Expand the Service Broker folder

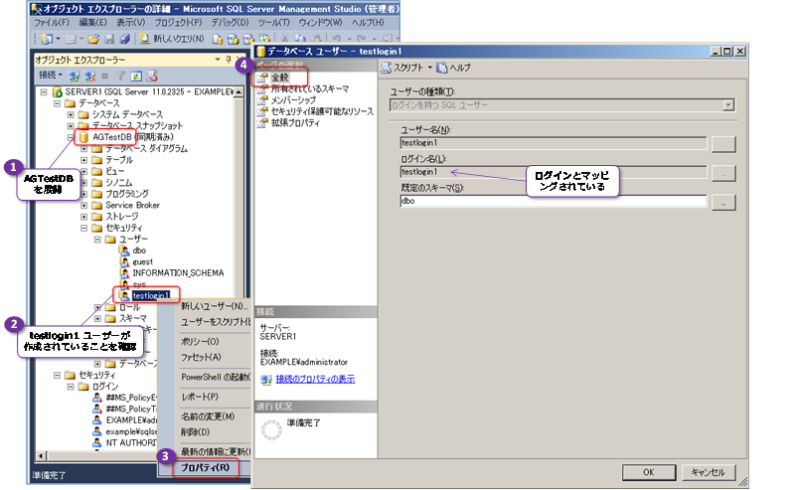tap(84, 206)
